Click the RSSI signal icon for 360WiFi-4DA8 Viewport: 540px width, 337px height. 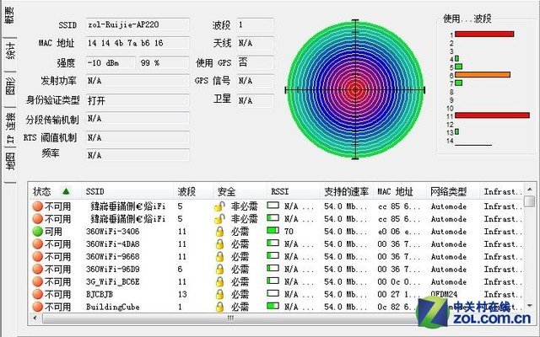click(273, 243)
